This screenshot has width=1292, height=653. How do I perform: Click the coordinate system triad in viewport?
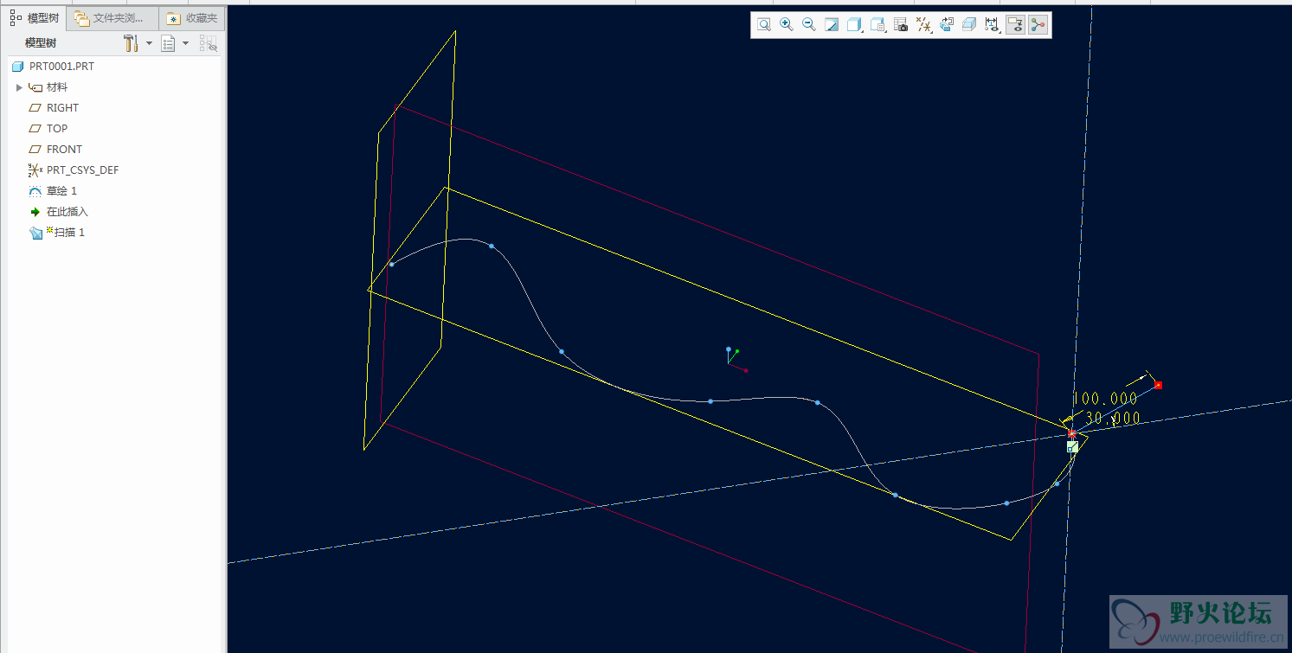point(736,359)
